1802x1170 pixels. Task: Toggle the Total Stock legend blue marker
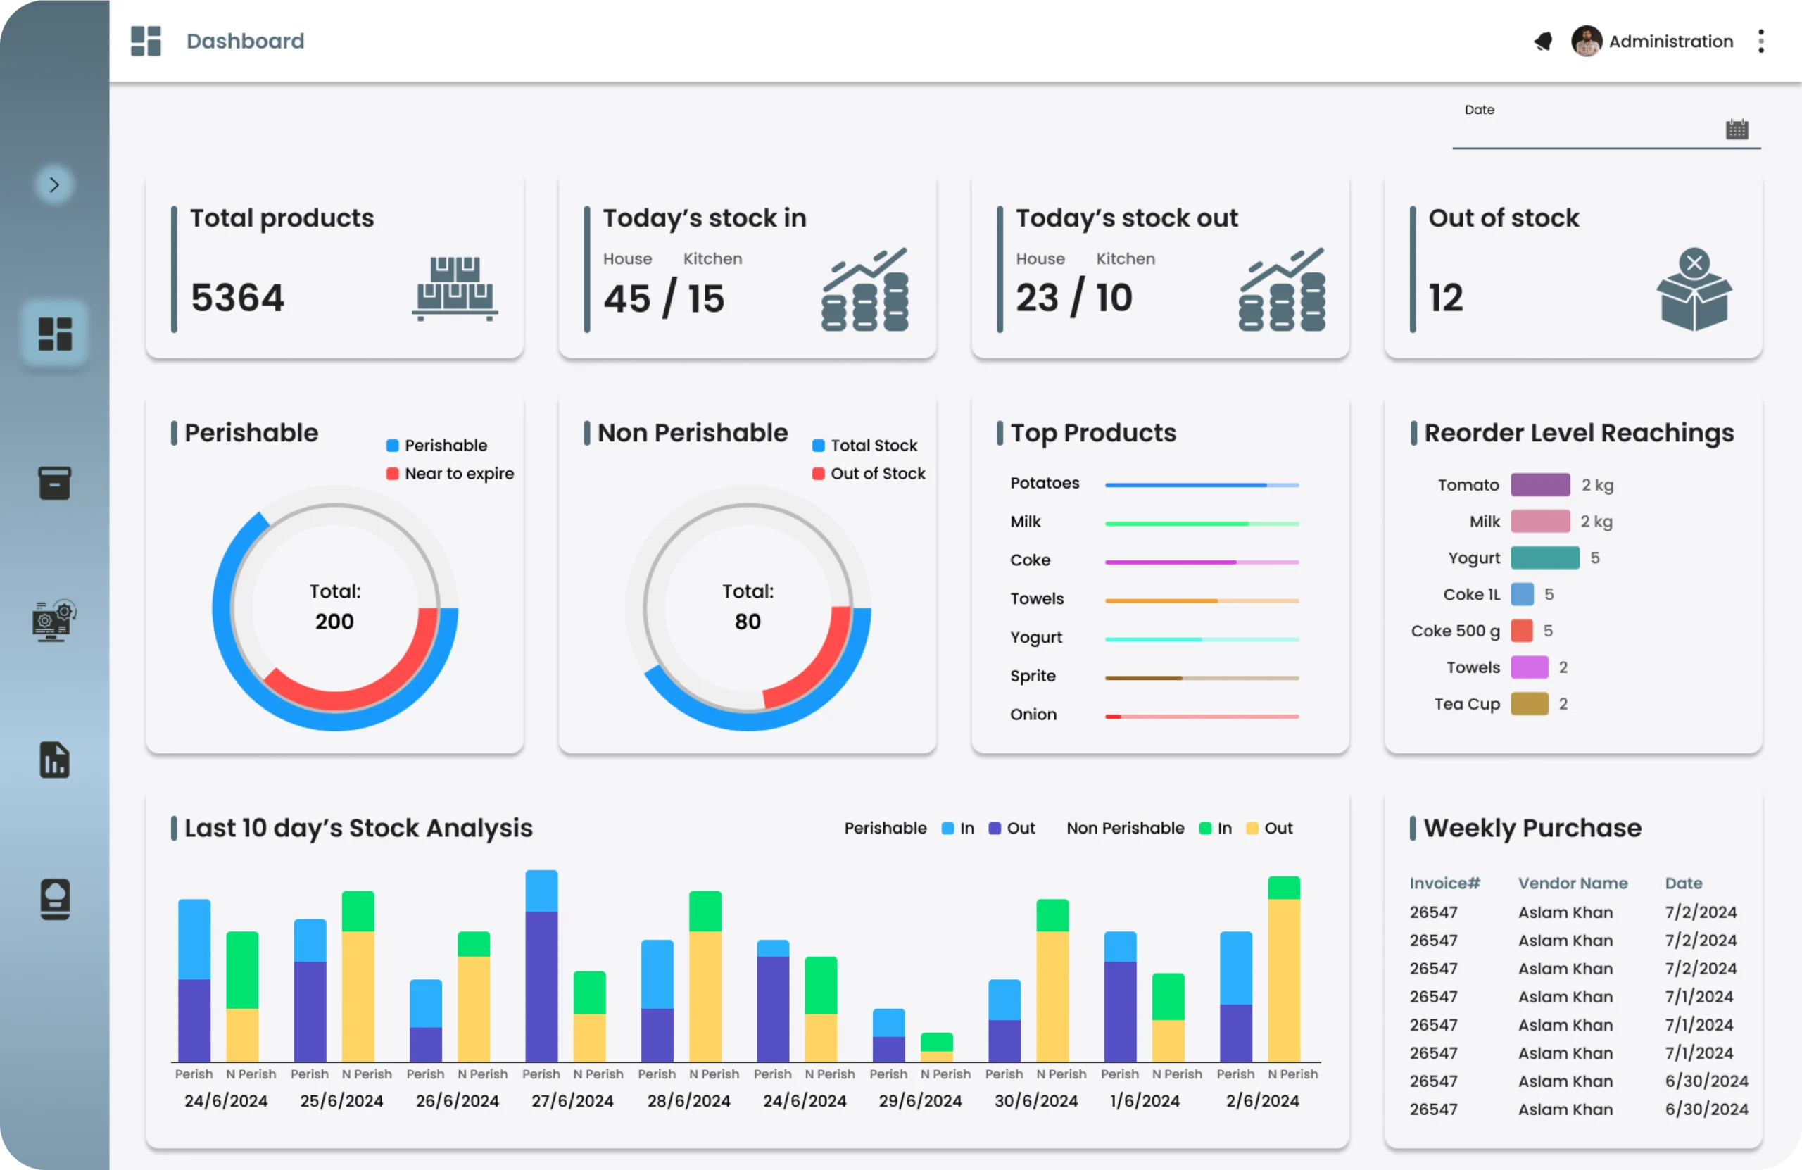tap(819, 446)
